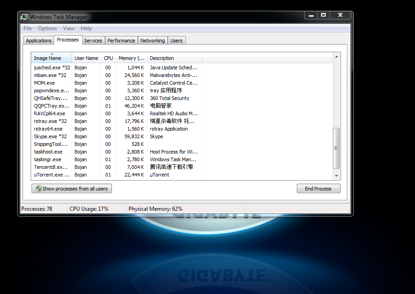415x294 pixels.
Task: Select the mbam.exe *32 process
Action: point(117,75)
